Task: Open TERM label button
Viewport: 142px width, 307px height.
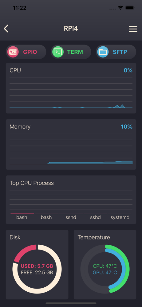Action: [x=75, y=52]
